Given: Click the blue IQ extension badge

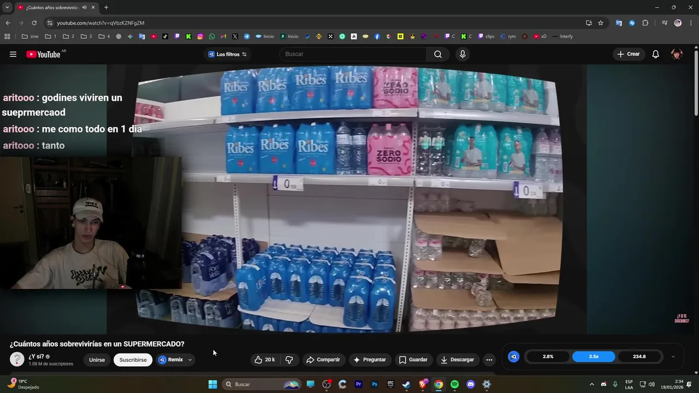Looking at the screenshot, I should (x=513, y=356).
